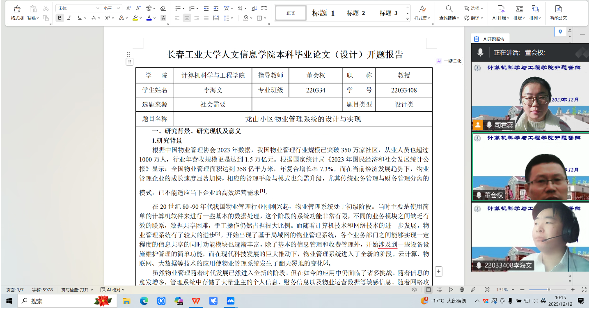Screen dimensions: 589x309
Task: Click the clear formatting eraser icon
Action: point(163,8)
